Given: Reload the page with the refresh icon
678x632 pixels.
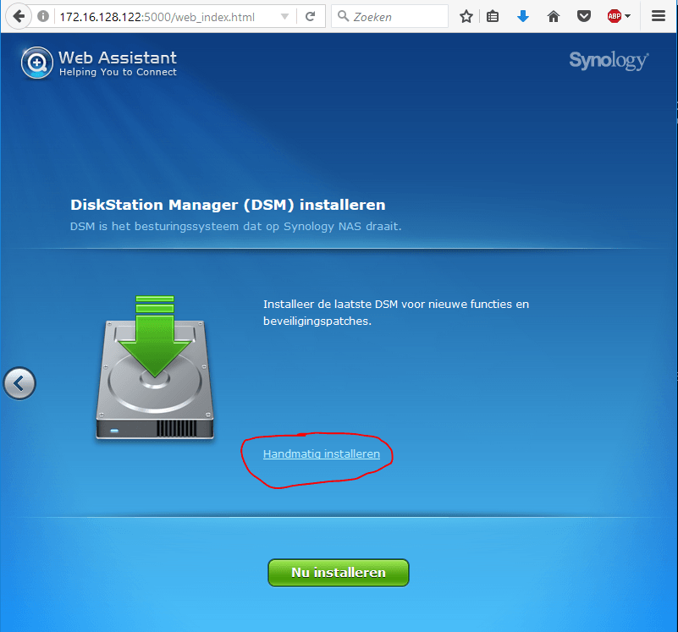Looking at the screenshot, I should click(310, 16).
